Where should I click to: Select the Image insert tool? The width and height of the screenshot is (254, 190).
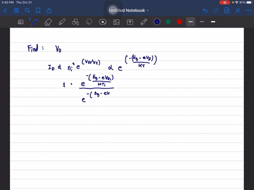pyautogui.click(x=116, y=22)
